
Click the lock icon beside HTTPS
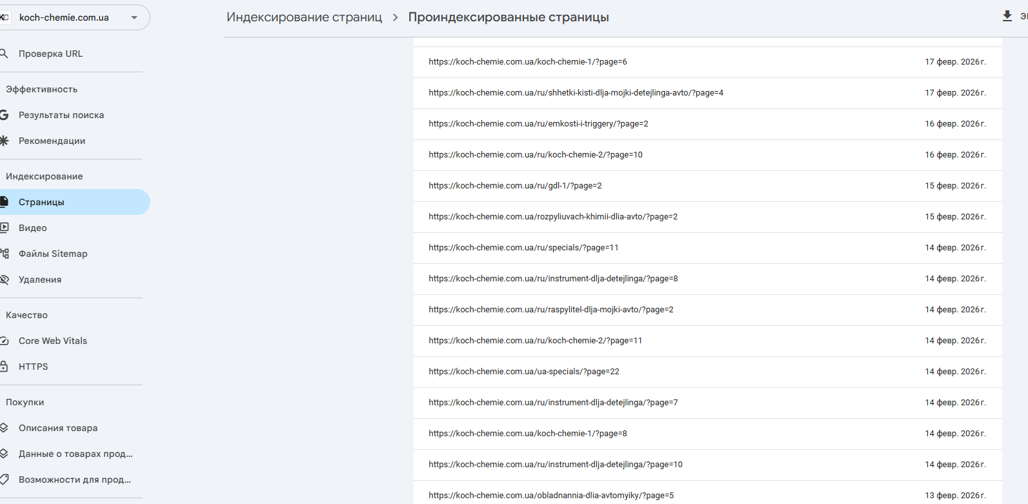4,367
